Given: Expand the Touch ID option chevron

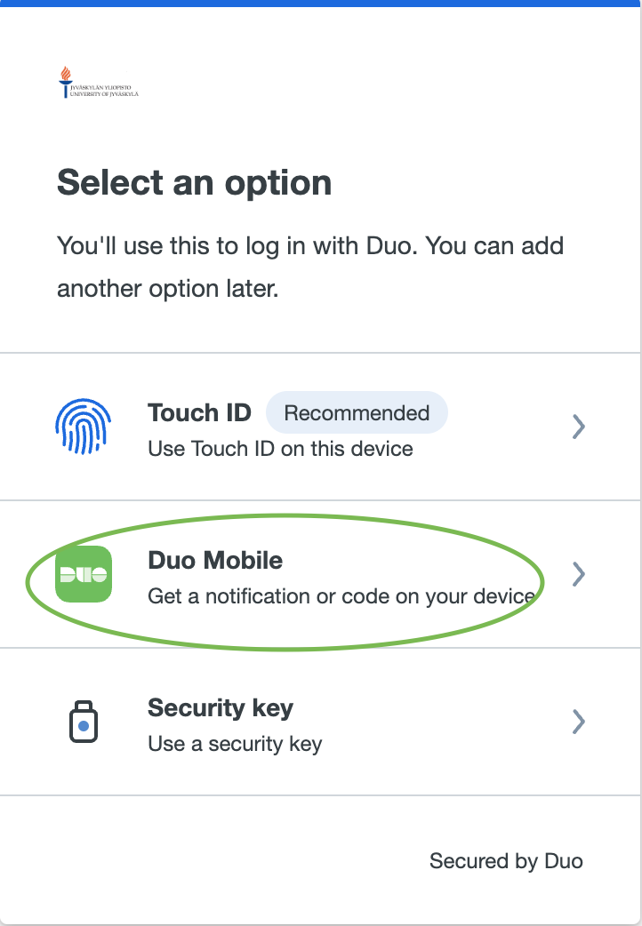Looking at the screenshot, I should click(x=579, y=427).
